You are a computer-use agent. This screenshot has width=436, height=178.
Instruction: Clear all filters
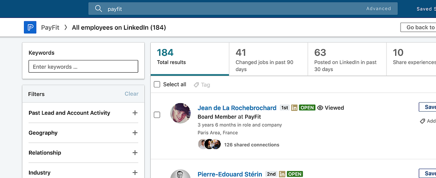point(132,94)
